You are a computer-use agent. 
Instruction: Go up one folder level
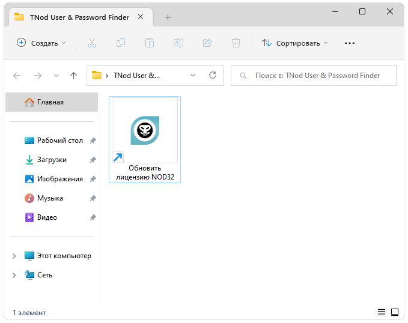(73, 76)
